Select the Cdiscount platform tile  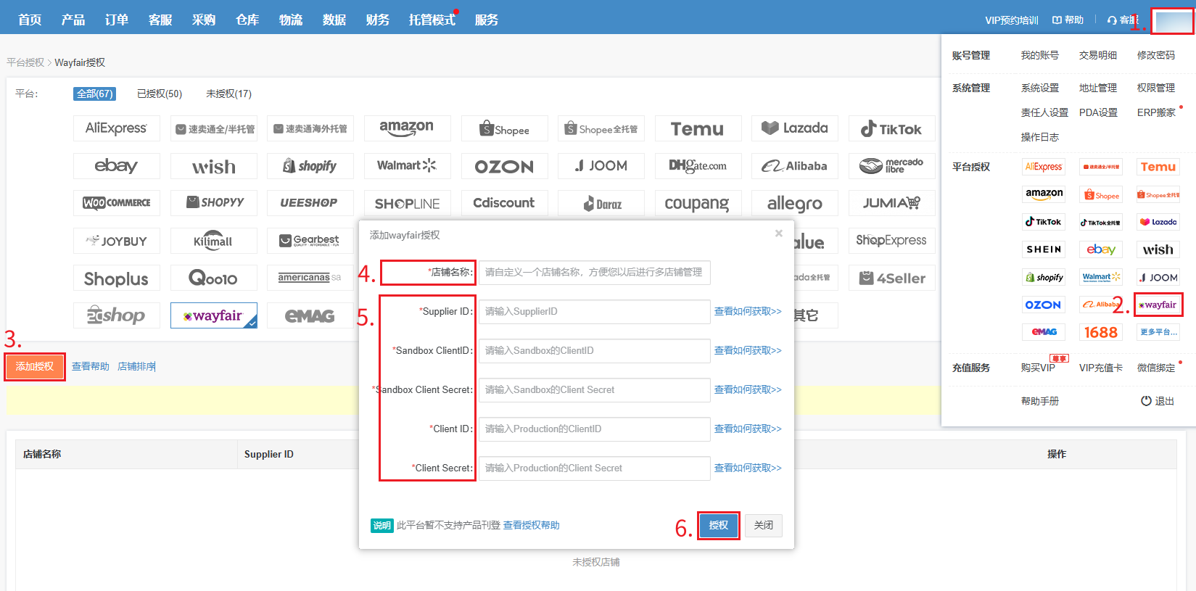(504, 203)
